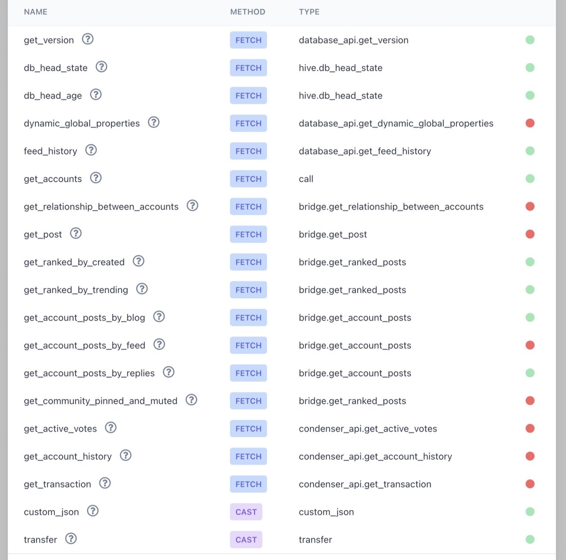Screen dimensions: 566x560
Task: Click type text condenser_api.get_account_history
Action: coord(375,457)
